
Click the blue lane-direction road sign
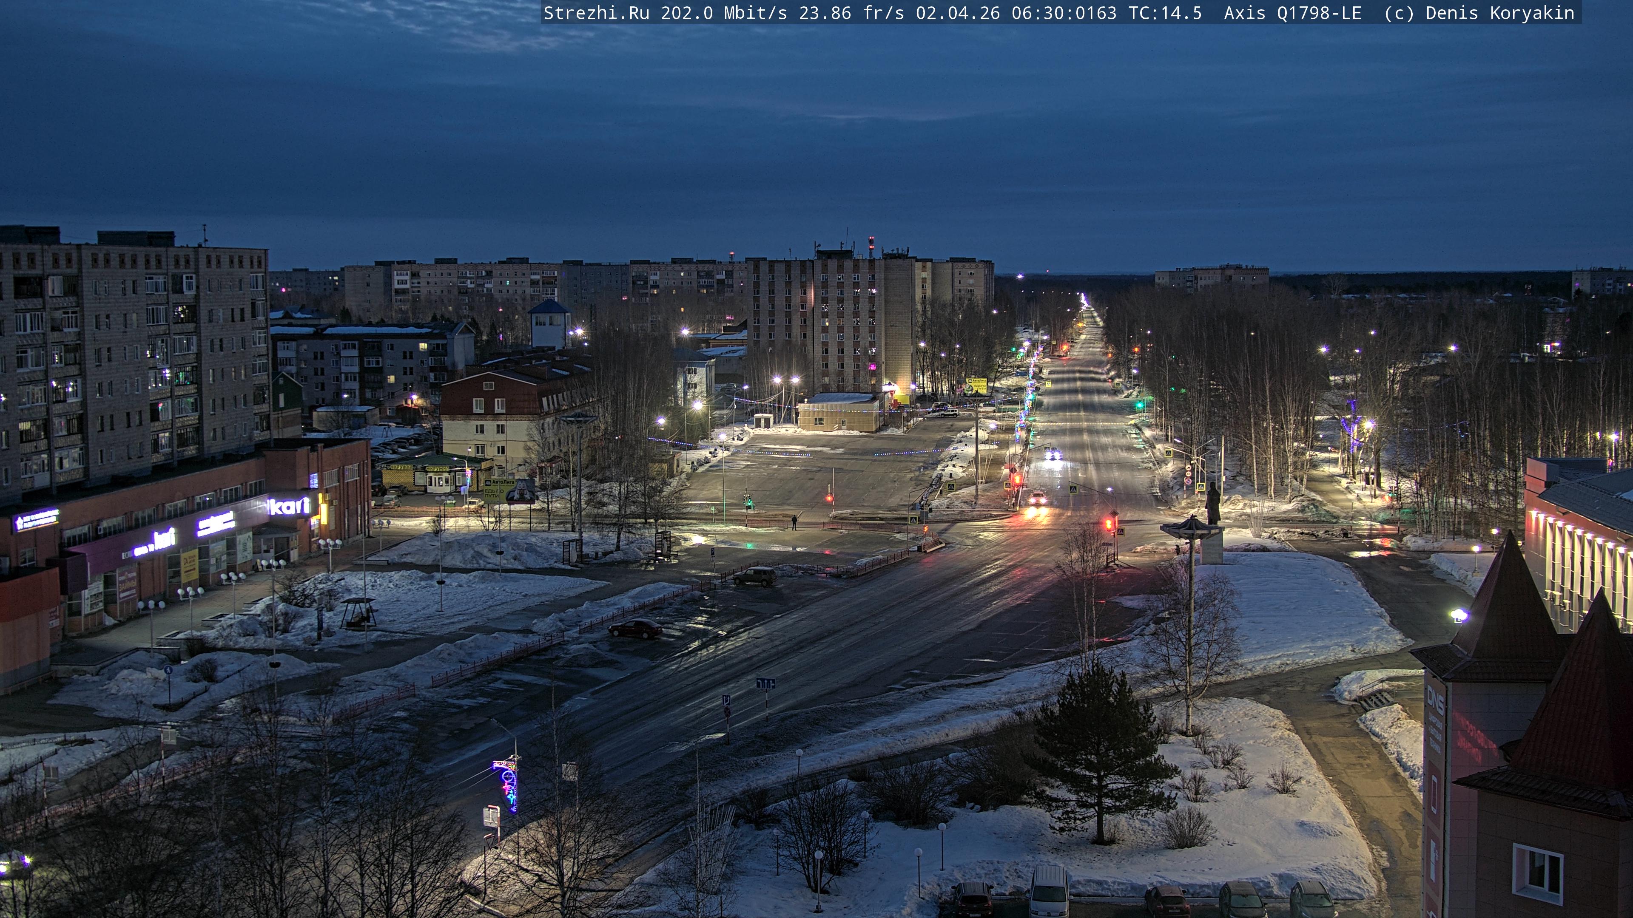coord(765,683)
